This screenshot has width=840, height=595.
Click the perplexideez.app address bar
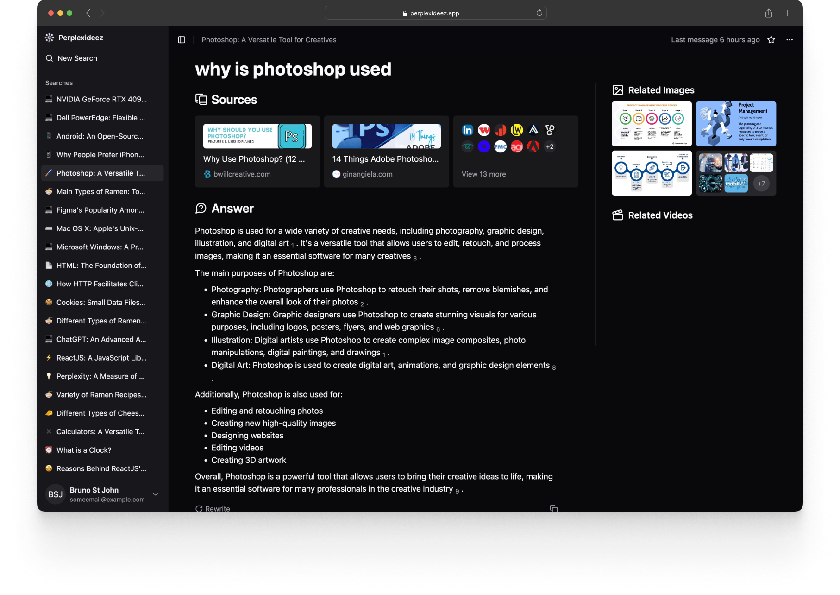click(x=434, y=13)
